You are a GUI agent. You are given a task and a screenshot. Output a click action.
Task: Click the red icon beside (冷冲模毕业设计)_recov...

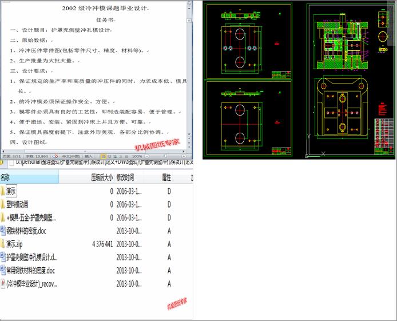pyautogui.click(x=2, y=284)
